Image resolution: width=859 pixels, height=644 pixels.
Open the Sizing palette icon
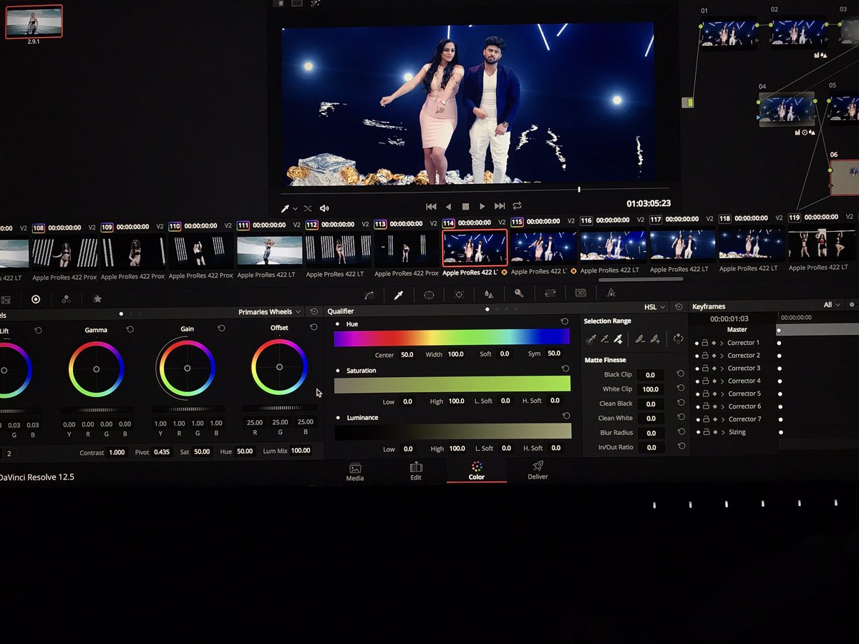(x=550, y=293)
